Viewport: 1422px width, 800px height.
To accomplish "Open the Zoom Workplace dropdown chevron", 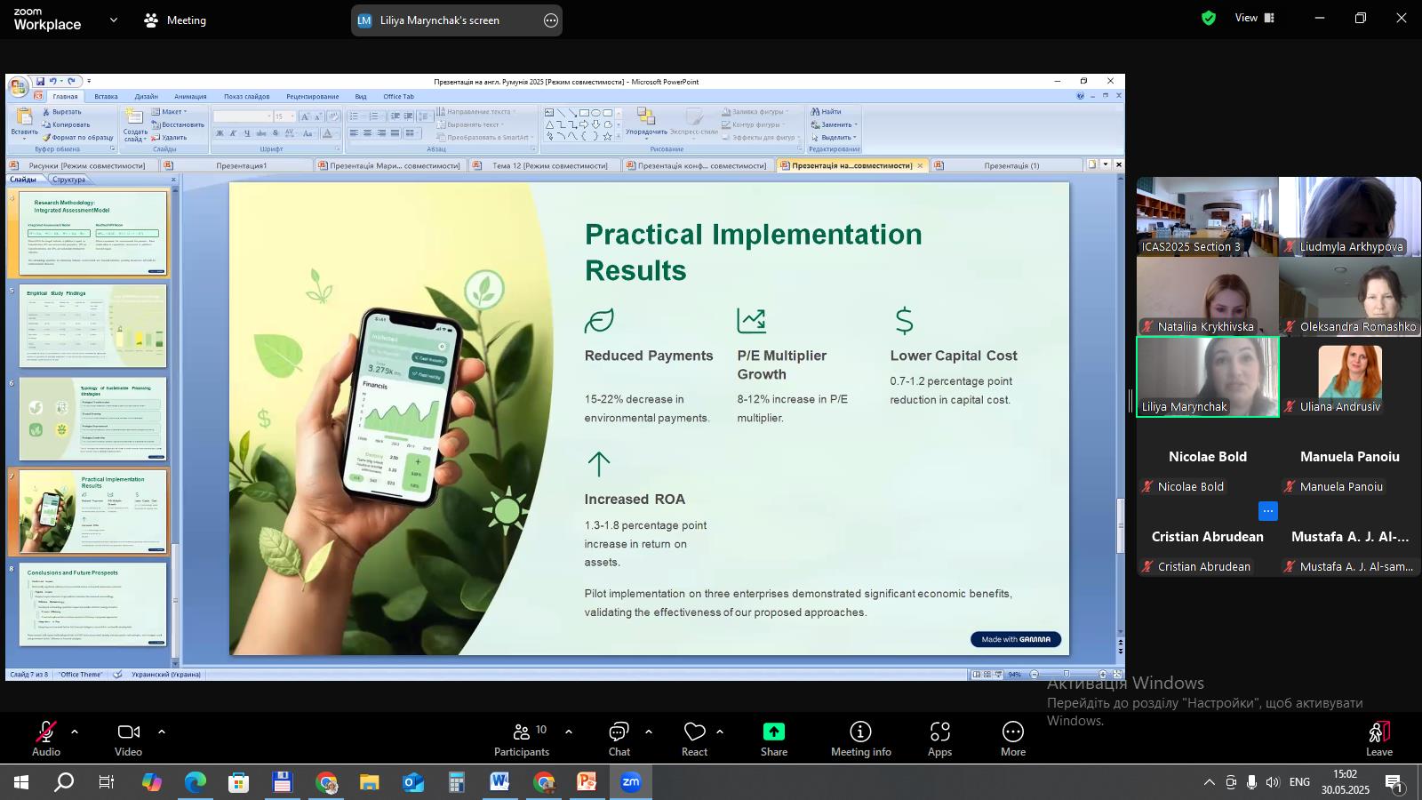I will pos(114,20).
